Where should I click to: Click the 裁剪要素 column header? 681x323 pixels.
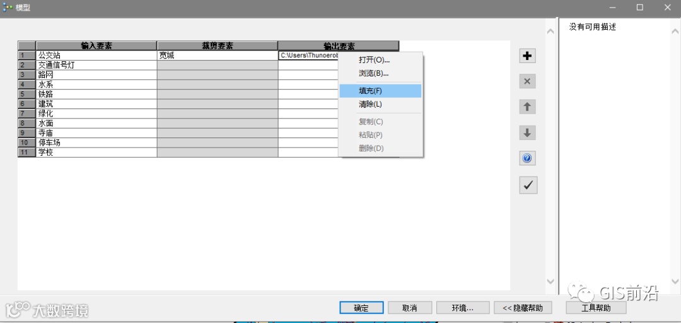tap(217, 45)
